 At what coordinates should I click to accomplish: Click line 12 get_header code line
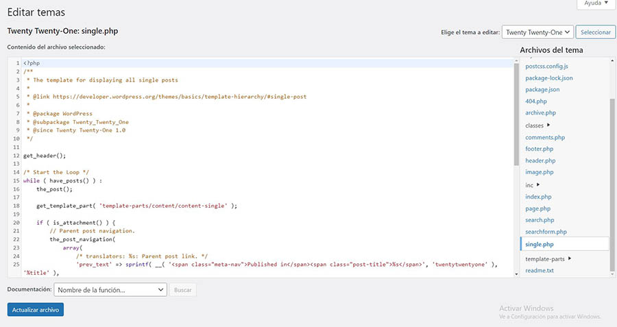(45, 156)
